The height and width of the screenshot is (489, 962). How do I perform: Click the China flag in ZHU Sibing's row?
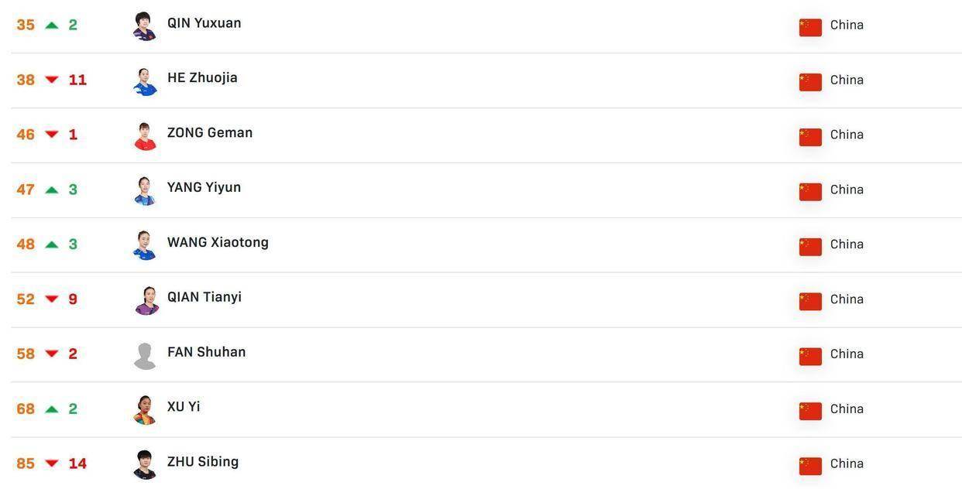810,466
